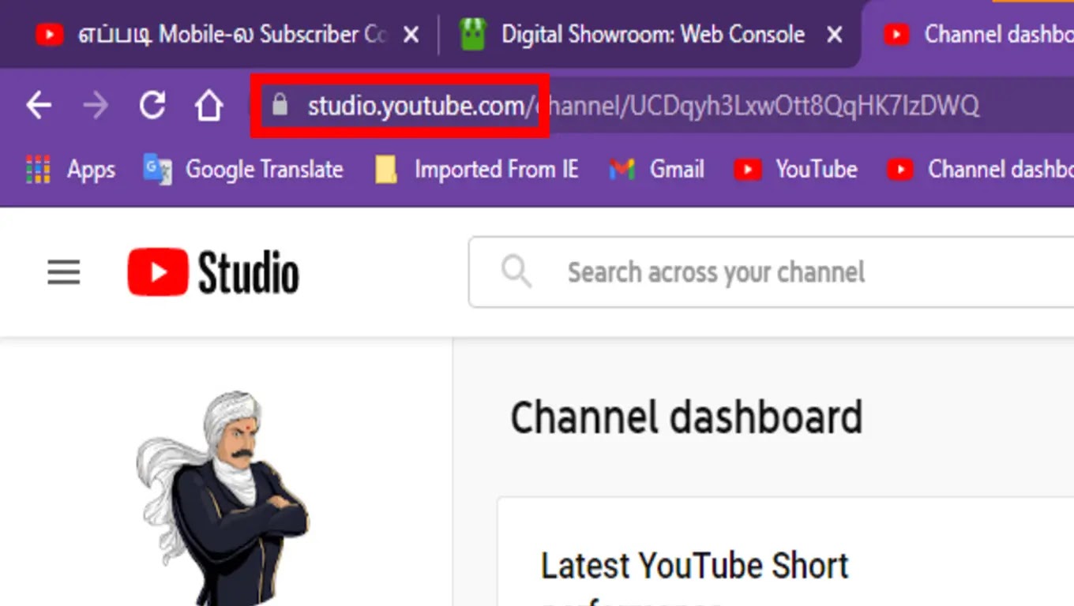This screenshot has height=606, width=1074.
Task: Toggle the hamburger menu in YouTube Studio
Action: tap(64, 273)
